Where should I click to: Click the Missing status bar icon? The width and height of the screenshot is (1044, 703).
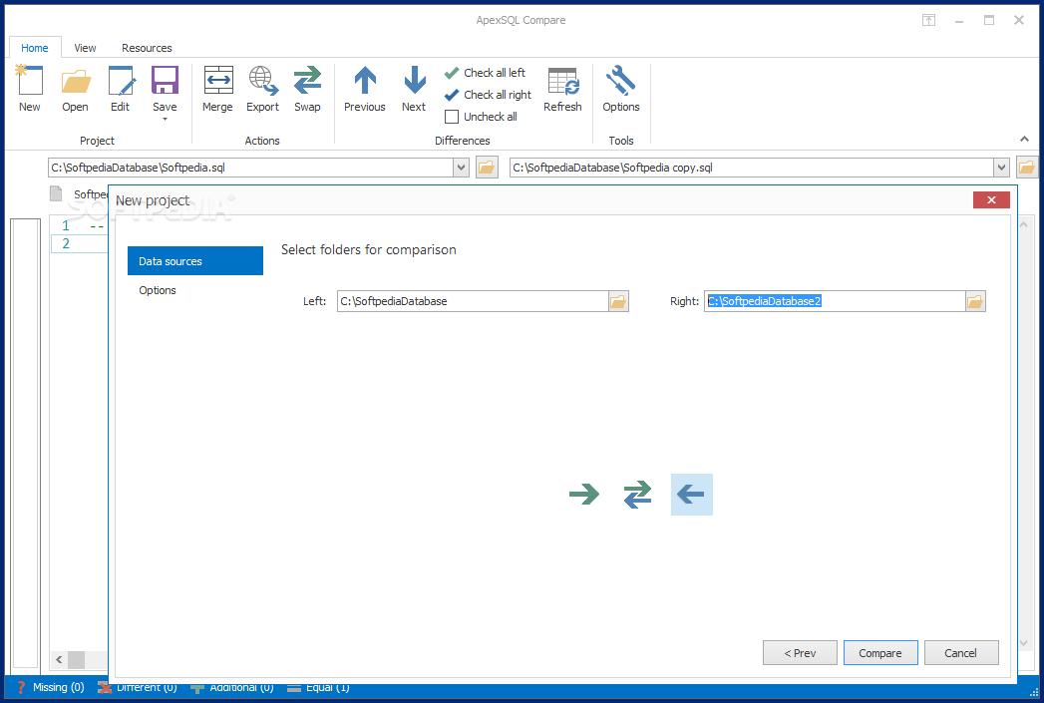(21, 687)
